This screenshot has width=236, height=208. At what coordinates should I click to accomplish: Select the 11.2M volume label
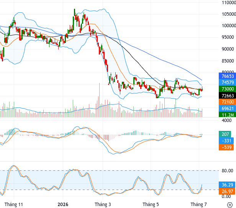pyautogui.click(x=227, y=115)
